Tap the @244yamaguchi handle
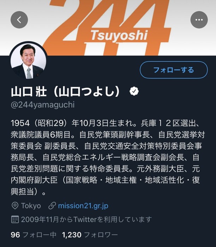This screenshot has height=247, width=216. click(43, 105)
